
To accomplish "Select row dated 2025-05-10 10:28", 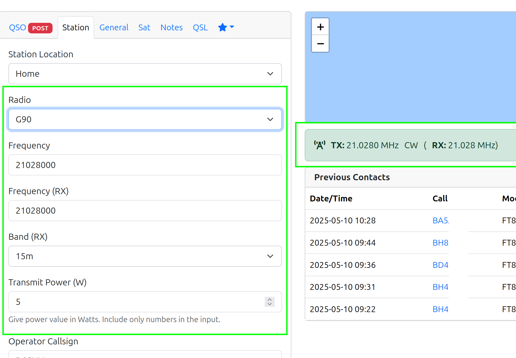I will (x=410, y=221).
